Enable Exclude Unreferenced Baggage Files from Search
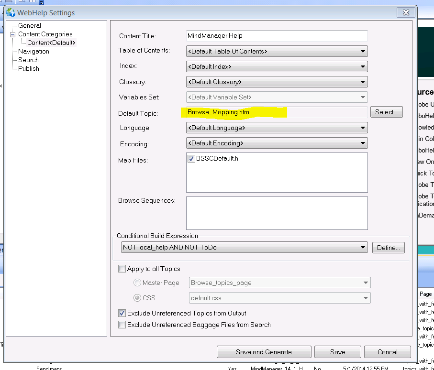The height and width of the screenshot is (370, 434). click(122, 325)
